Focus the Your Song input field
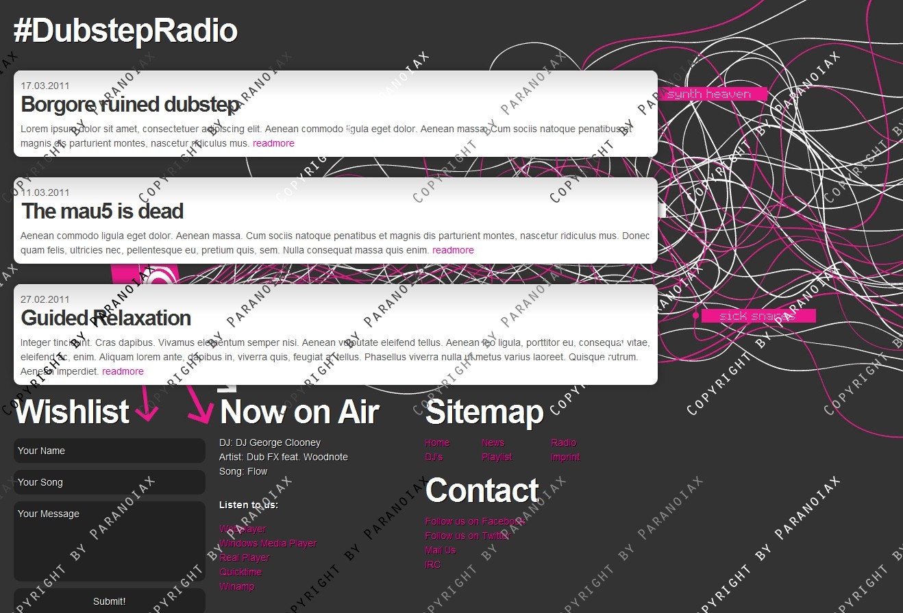 pos(110,482)
